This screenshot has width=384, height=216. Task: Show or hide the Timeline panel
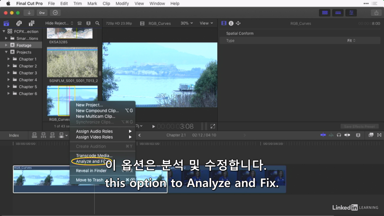[338, 13]
